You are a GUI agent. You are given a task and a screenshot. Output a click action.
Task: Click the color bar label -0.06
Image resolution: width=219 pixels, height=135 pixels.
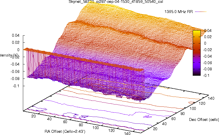(207, 63)
